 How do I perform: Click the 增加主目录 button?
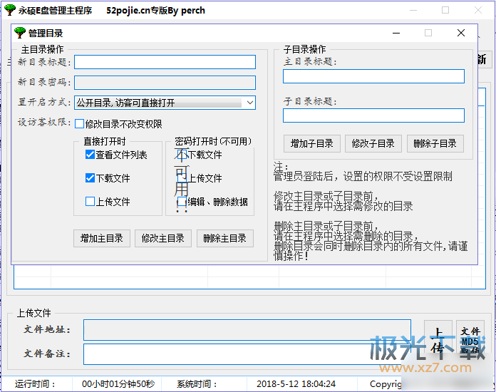click(x=101, y=238)
